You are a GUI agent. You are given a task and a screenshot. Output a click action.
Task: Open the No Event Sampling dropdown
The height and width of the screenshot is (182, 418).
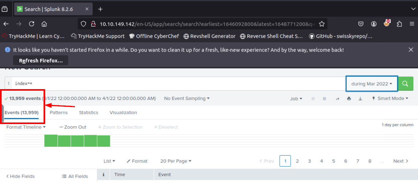187,99
